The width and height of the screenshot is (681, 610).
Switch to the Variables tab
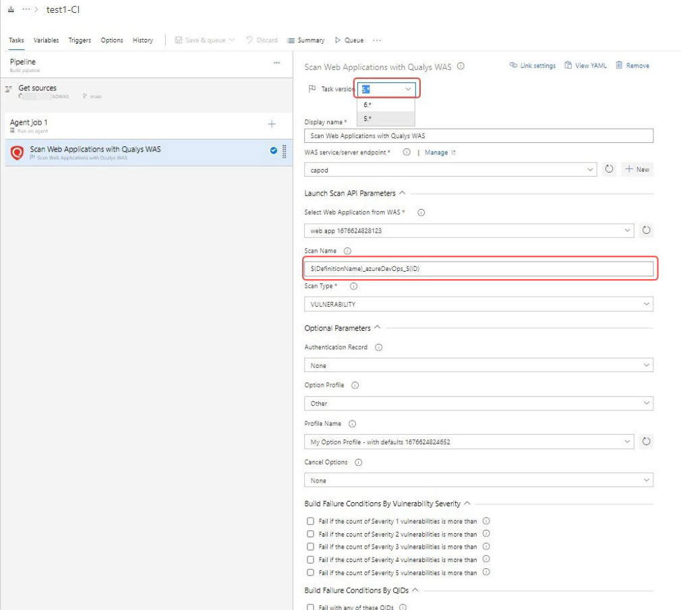click(x=46, y=40)
